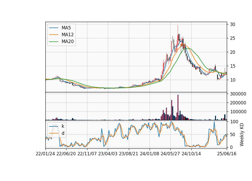Viewport: 252px width, 181px height.
Task: Click the 24/05/27 date tick label
Action: [171, 154]
